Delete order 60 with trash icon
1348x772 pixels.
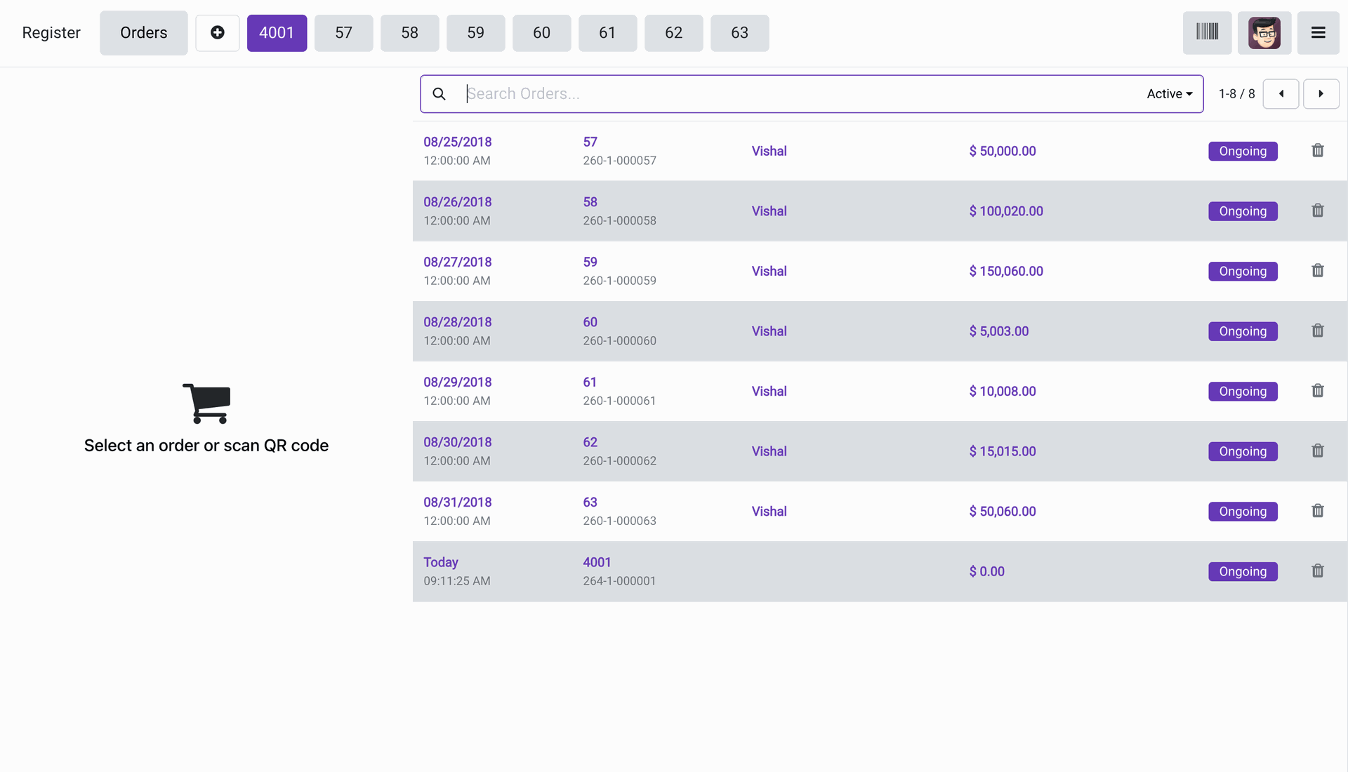coord(1318,331)
